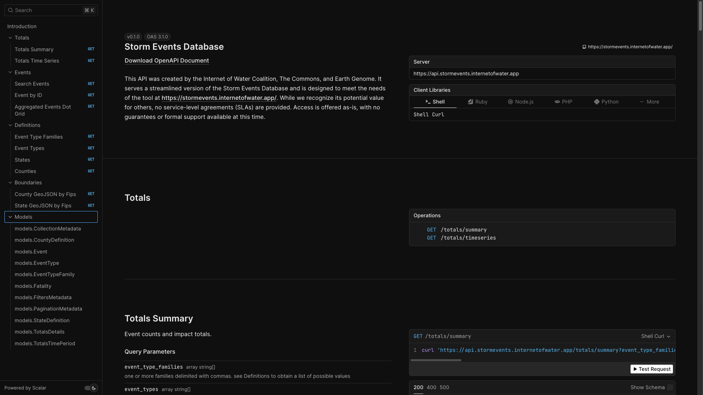This screenshot has width=703, height=395.
Task: Select the PHP client library icon
Action: [557, 102]
